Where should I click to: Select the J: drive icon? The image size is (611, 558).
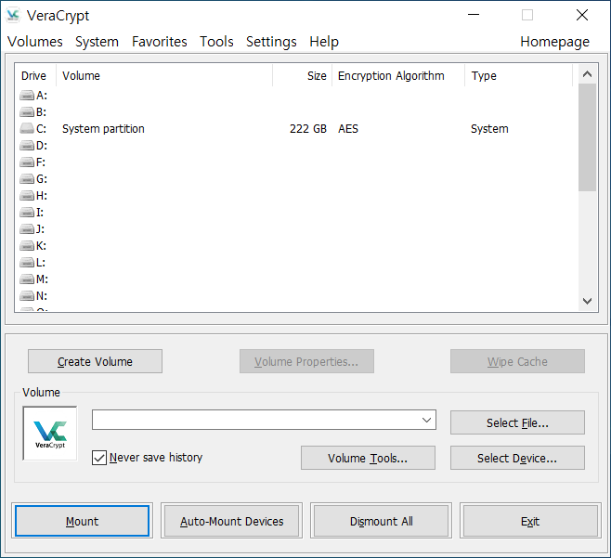pos(27,229)
